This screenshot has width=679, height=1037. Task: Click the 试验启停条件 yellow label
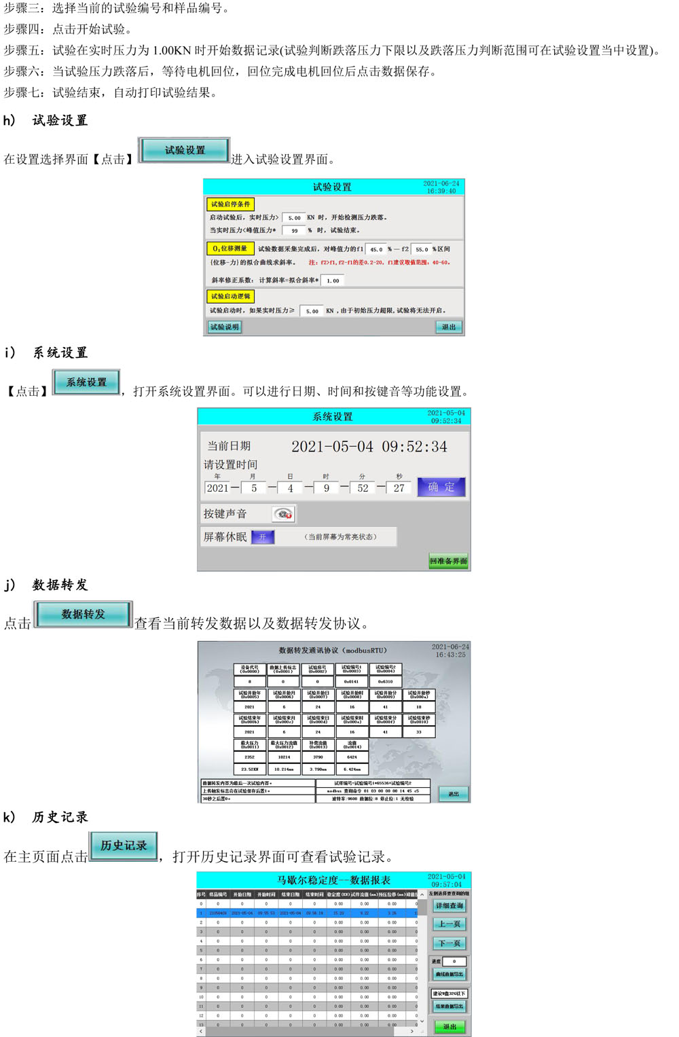pos(230,204)
